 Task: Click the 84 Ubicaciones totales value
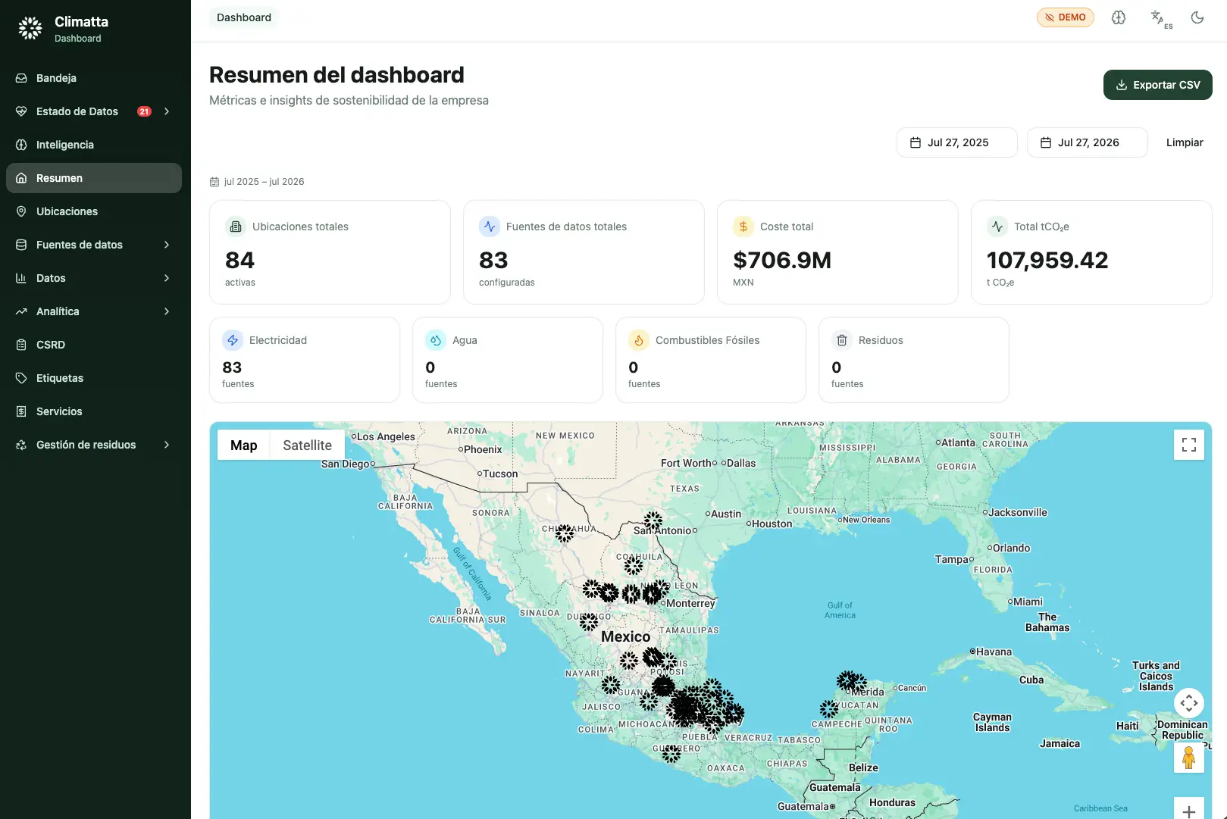pyautogui.click(x=239, y=260)
